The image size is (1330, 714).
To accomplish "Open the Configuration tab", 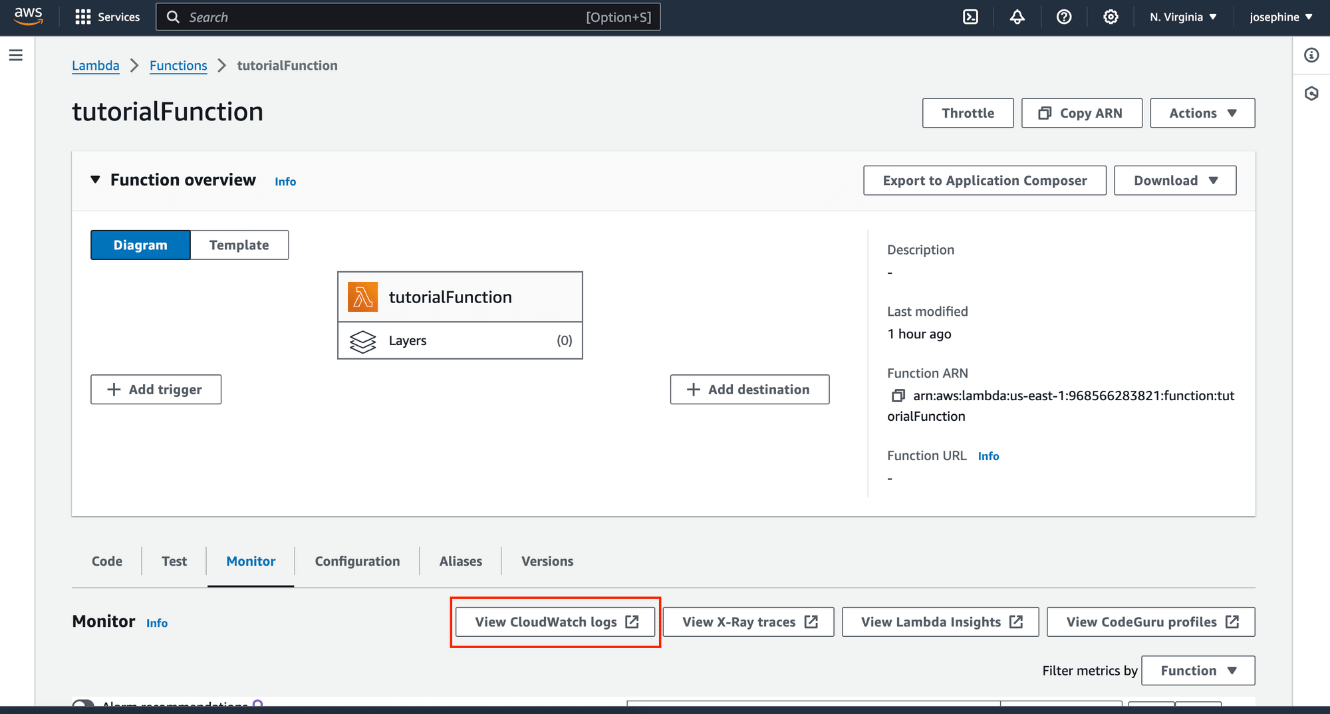I will (357, 561).
